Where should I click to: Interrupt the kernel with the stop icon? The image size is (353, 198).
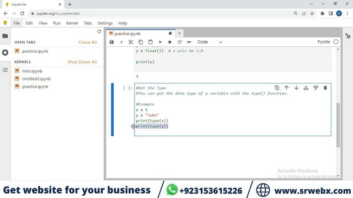tap(170, 42)
